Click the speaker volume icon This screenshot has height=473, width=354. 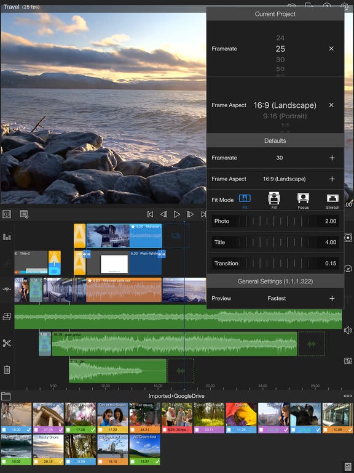pos(348,330)
